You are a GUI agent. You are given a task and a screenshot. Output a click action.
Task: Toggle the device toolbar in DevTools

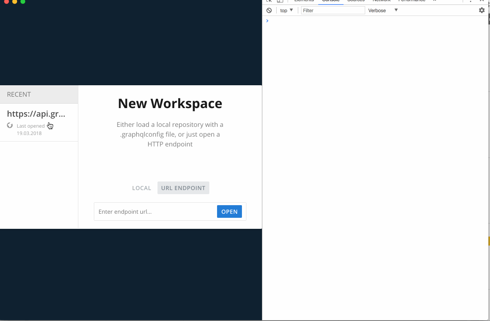click(x=279, y=1)
